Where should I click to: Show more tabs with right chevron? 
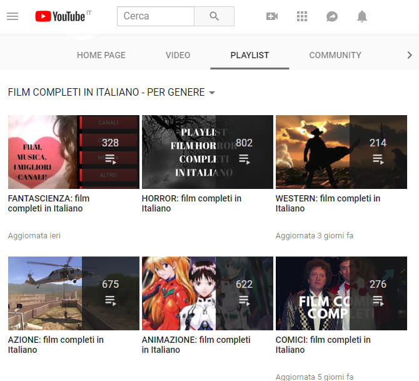(x=410, y=55)
